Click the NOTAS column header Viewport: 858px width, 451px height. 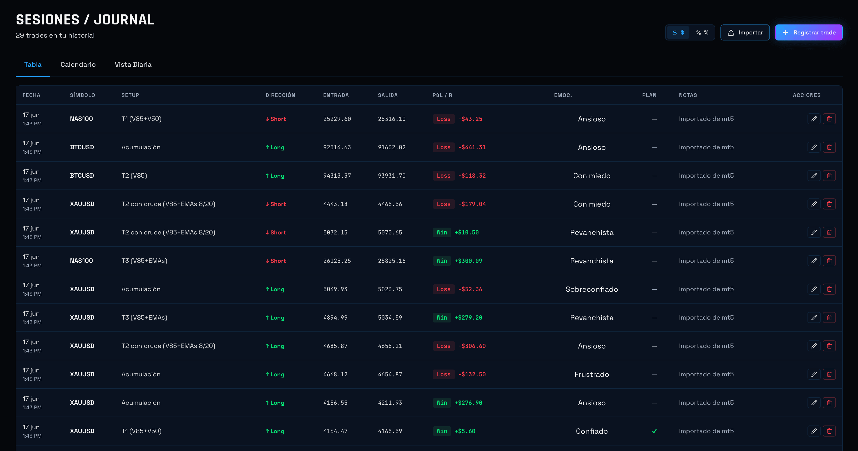click(688, 95)
